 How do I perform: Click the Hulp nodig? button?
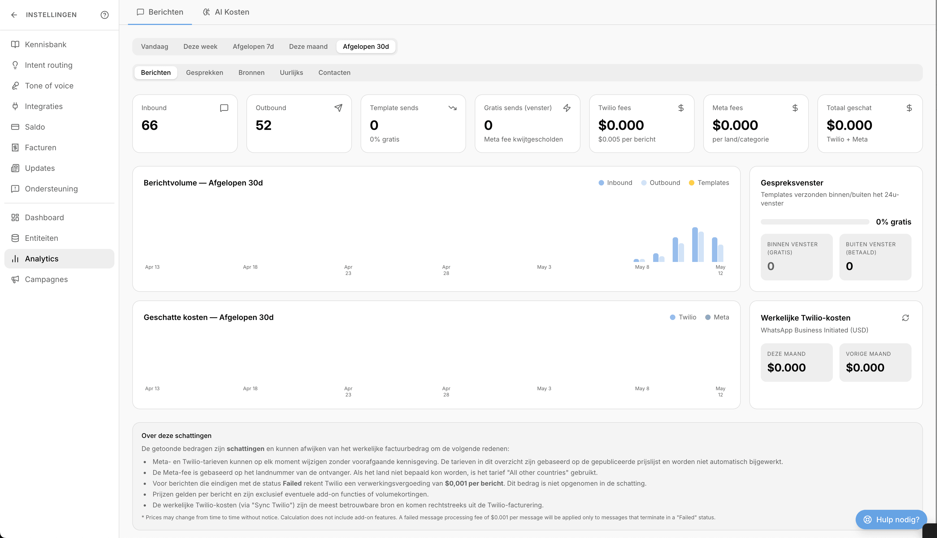pyautogui.click(x=891, y=520)
